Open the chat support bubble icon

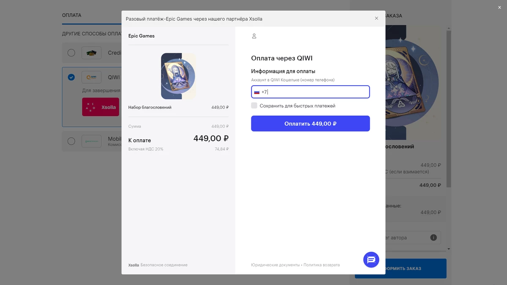(x=371, y=259)
